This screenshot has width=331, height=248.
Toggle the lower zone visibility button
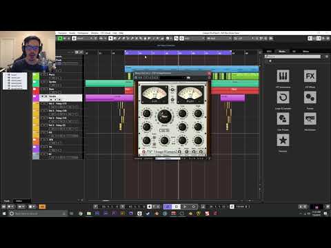[x=314, y=39]
